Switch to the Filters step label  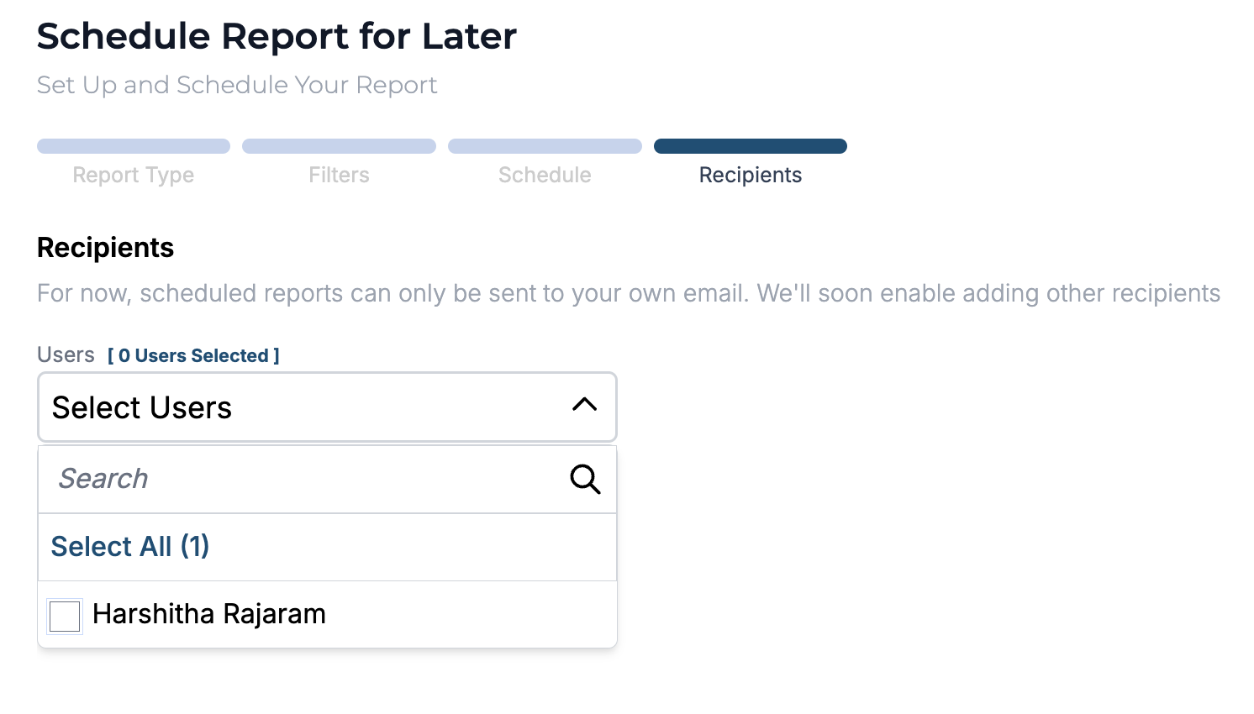coord(339,175)
